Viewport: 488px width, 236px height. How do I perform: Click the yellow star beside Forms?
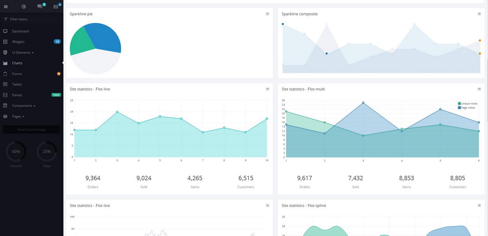(59, 74)
